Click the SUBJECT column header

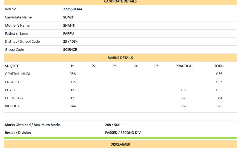(x=12, y=66)
